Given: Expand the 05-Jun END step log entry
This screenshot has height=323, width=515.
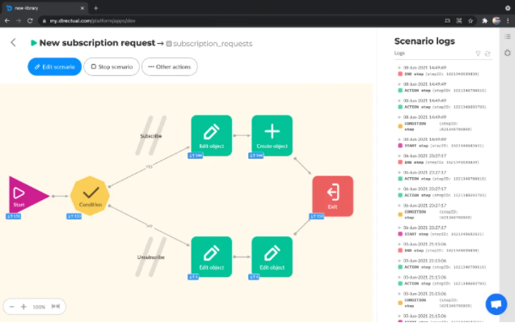Looking at the screenshot, I should [x=399, y=244].
